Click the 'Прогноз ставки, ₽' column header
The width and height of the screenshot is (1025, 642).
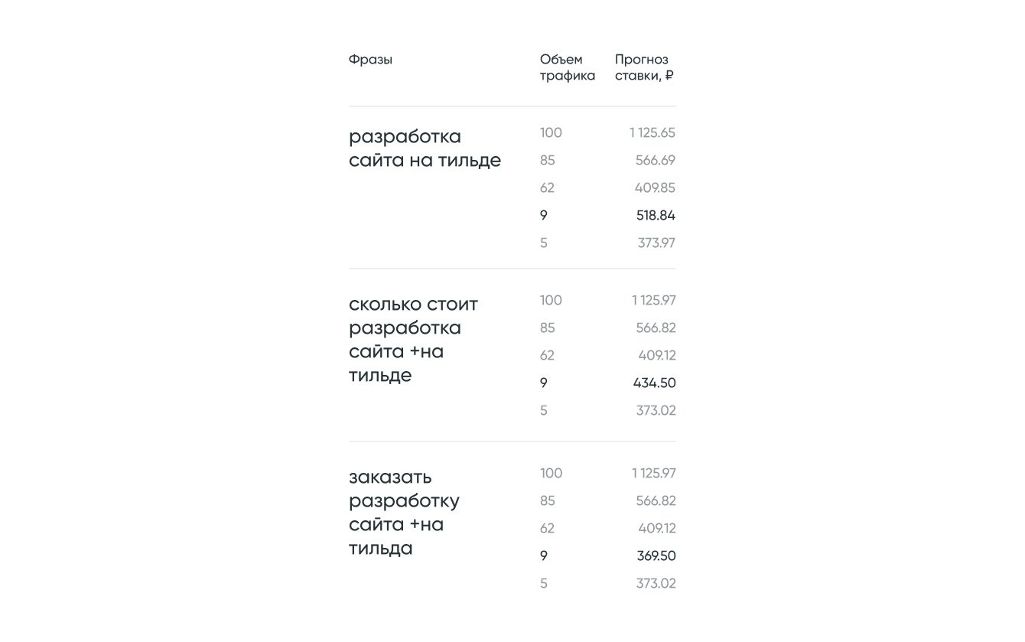(x=644, y=67)
